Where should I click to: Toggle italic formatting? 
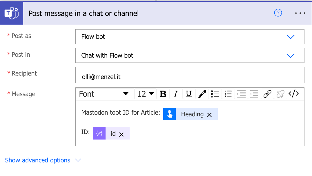175,94
